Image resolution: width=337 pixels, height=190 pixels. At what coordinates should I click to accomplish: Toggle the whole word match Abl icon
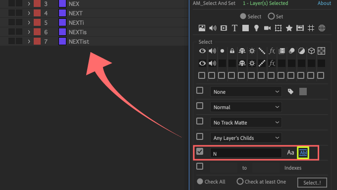click(303, 153)
